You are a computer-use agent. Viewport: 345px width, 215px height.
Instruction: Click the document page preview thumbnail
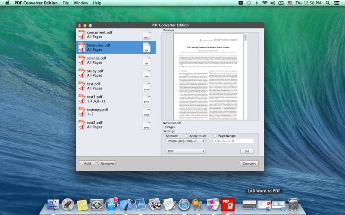click(x=208, y=77)
